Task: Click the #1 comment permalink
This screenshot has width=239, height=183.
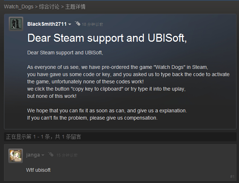Action: point(232,176)
